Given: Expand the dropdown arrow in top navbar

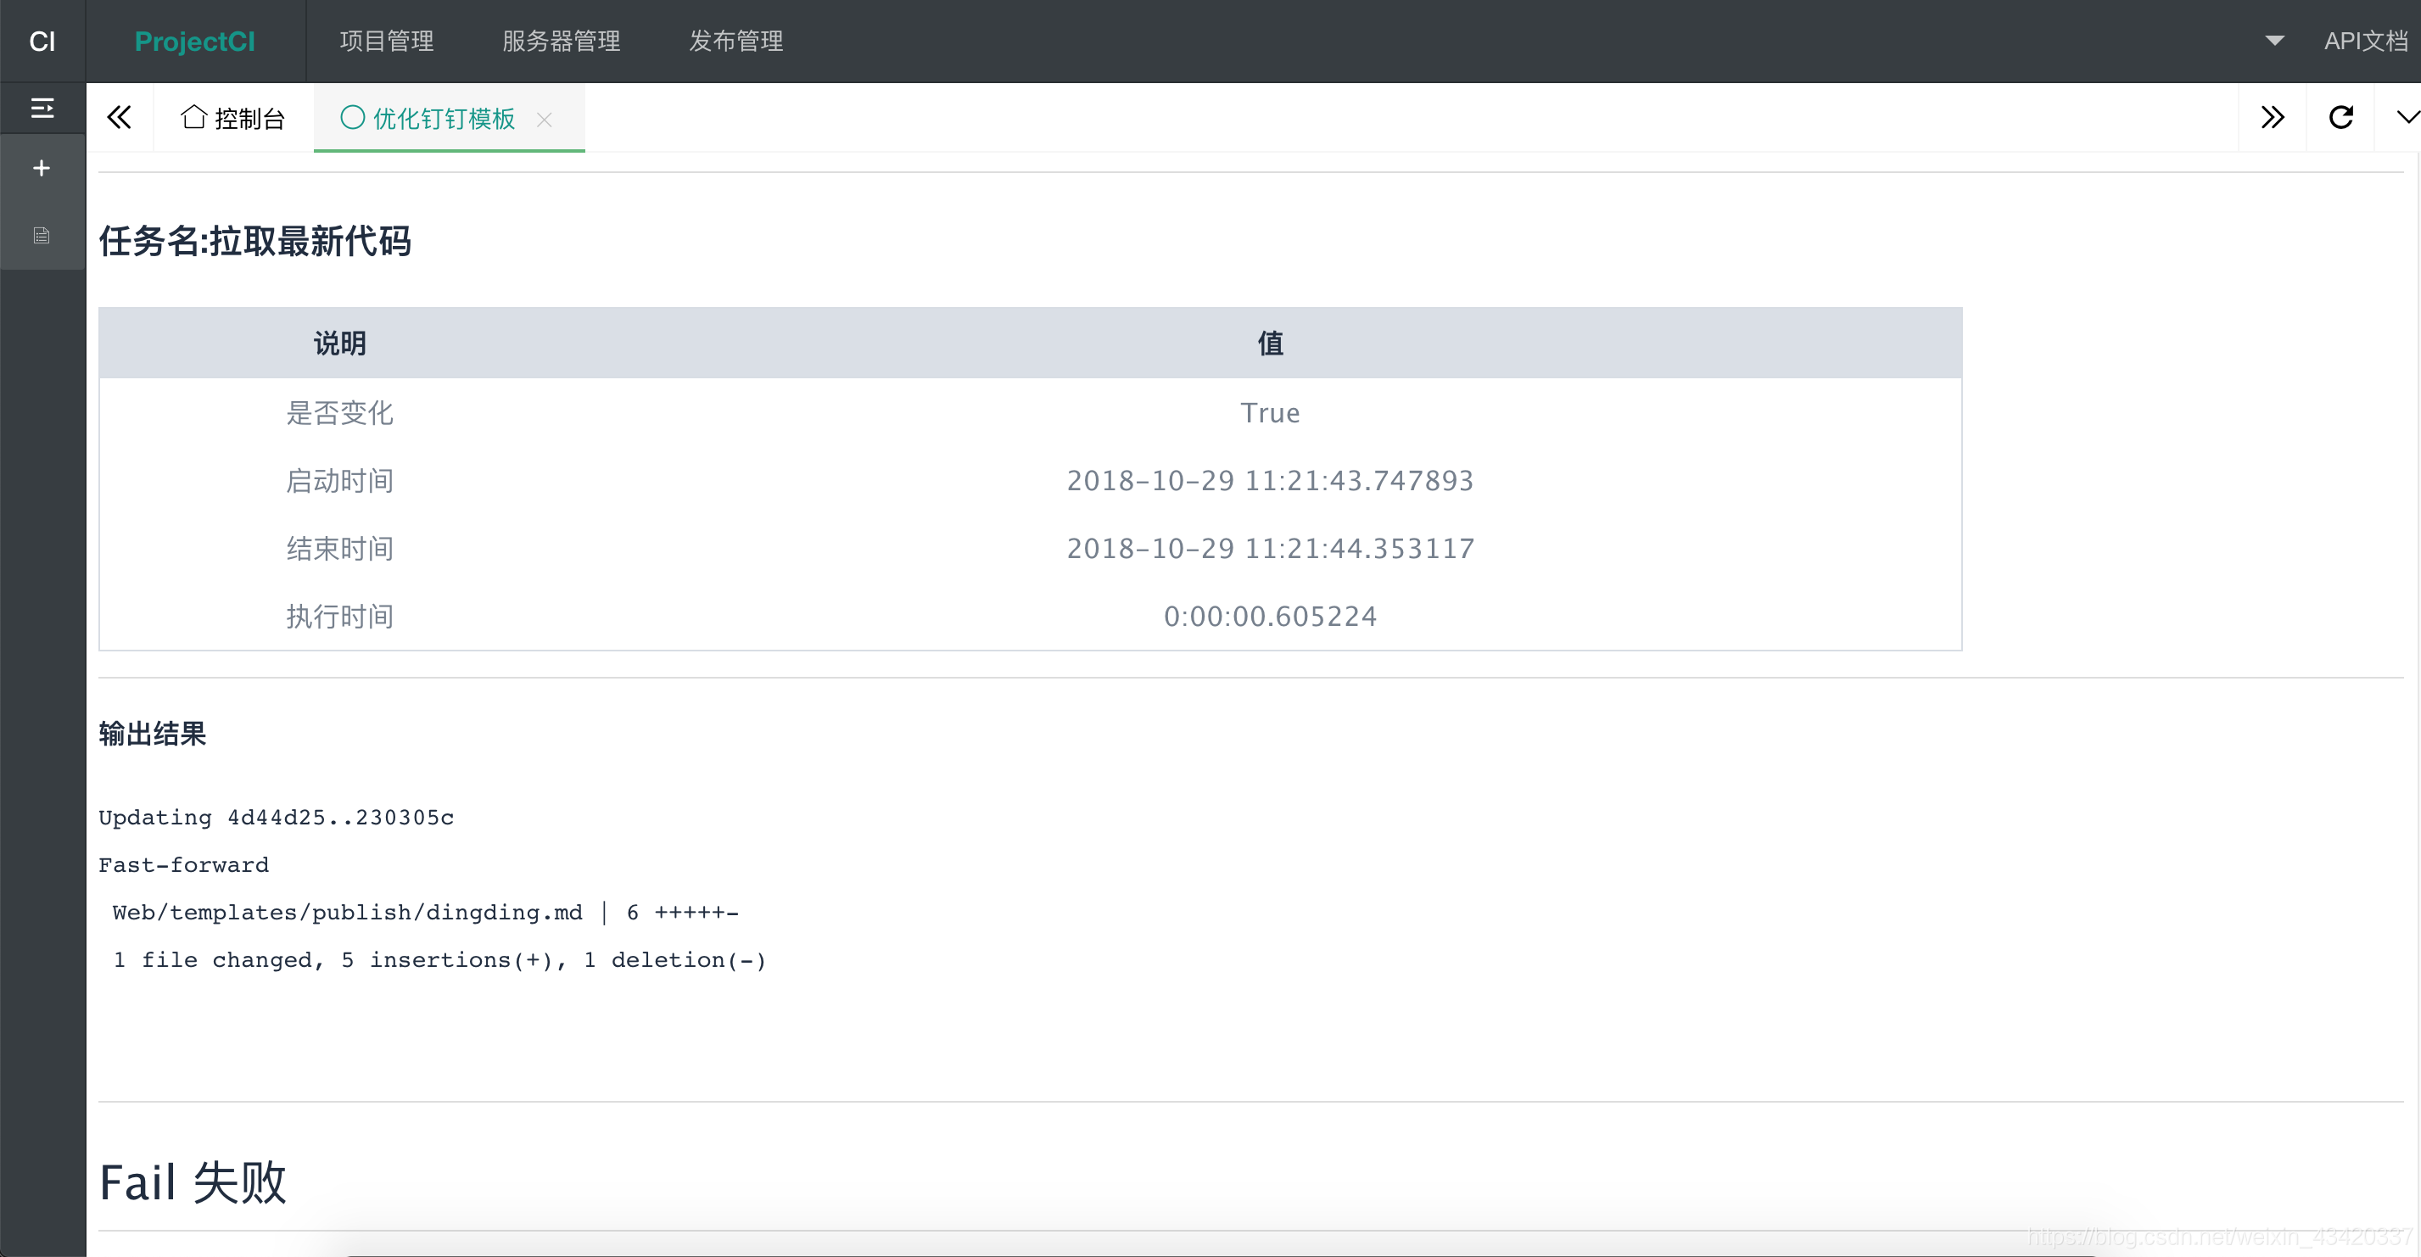Looking at the screenshot, I should point(2271,40).
